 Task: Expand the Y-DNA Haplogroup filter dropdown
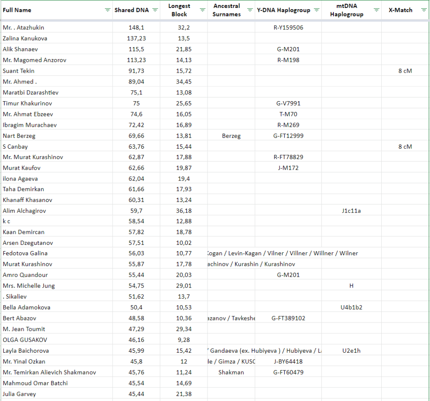click(x=317, y=10)
